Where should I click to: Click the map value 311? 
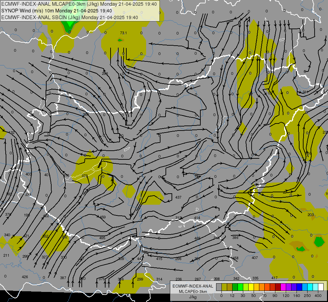click(306, 92)
